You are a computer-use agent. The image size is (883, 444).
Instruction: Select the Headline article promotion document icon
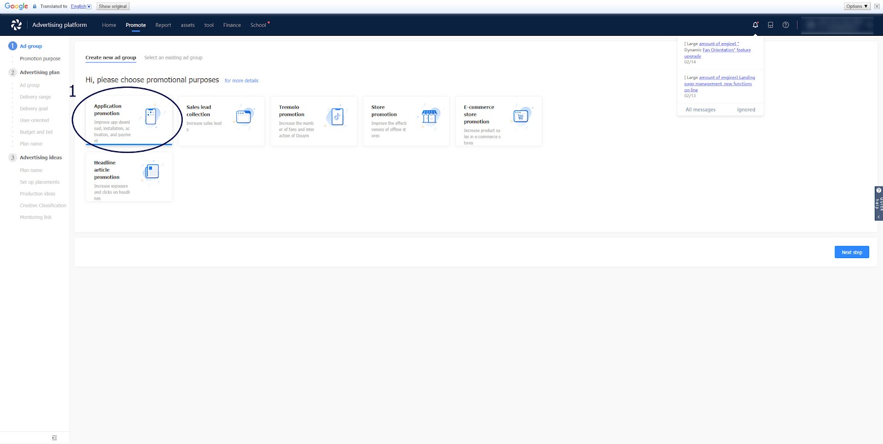point(152,172)
